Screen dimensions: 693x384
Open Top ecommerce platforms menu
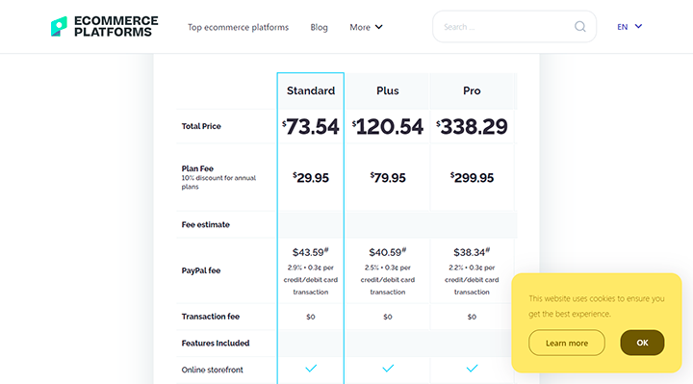[x=238, y=27]
